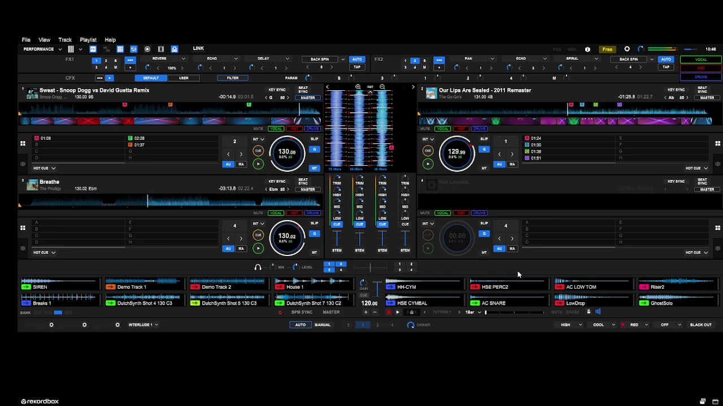This screenshot has width=723, height=406.
Task: Toggle KEY SYNC on deck 3
Action: pos(277,182)
